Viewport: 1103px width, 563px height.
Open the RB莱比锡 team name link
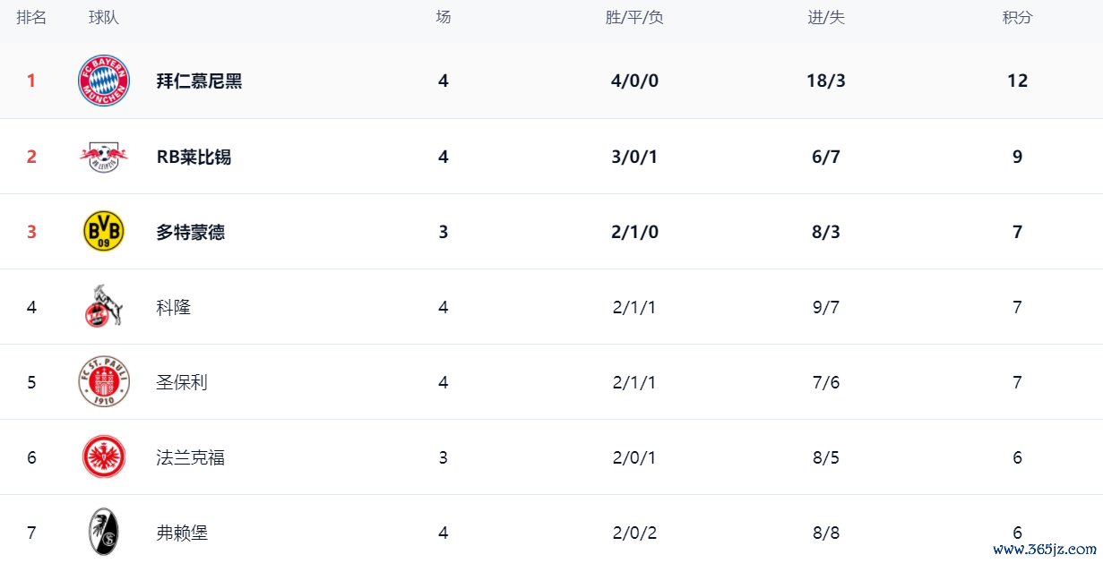coord(194,157)
